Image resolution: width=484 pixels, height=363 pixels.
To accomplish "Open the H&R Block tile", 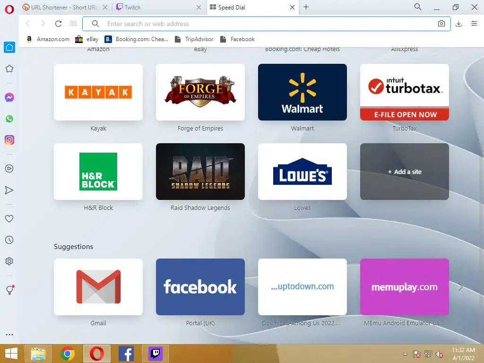I will coord(98,171).
